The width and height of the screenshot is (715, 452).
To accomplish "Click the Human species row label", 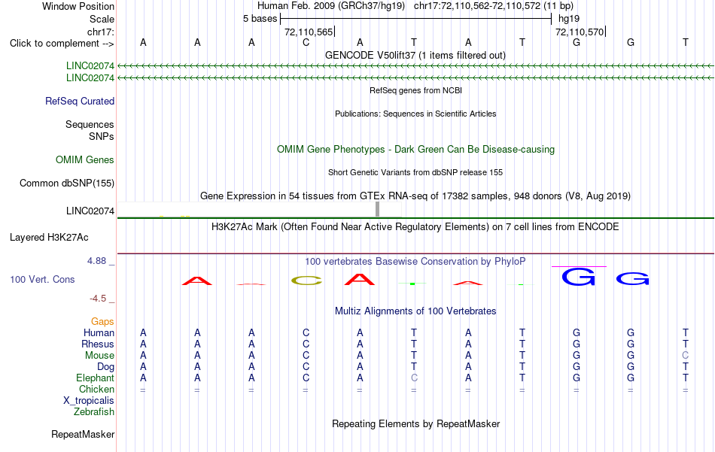I will (x=99, y=333).
